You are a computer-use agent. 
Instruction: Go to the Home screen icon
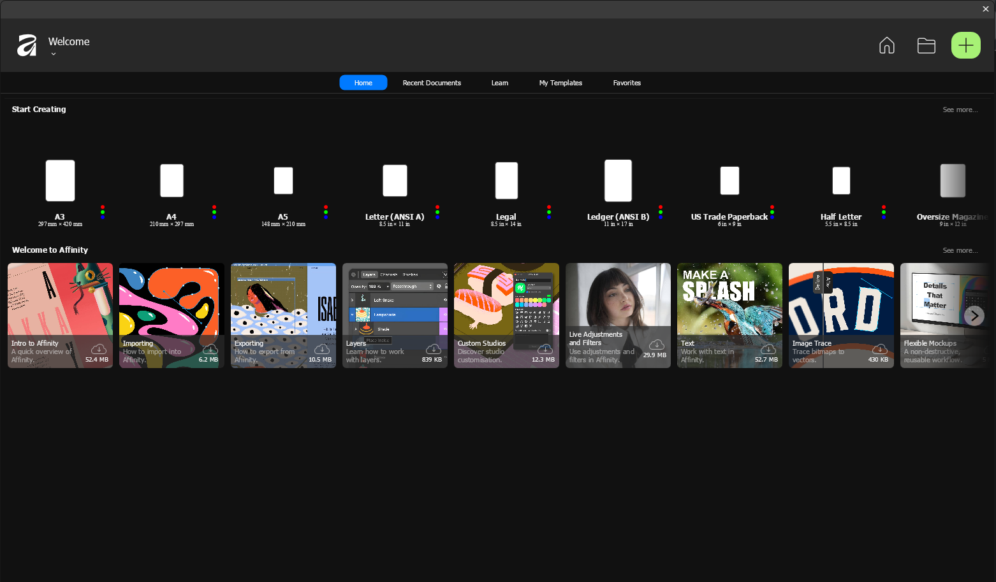[x=886, y=45]
